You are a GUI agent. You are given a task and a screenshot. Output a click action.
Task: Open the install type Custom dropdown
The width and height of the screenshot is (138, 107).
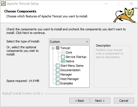pos(69,41)
